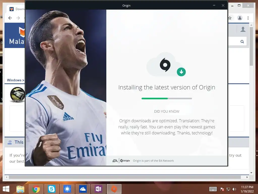Open the Chrome profile avatar

pyautogui.click(x=240, y=18)
